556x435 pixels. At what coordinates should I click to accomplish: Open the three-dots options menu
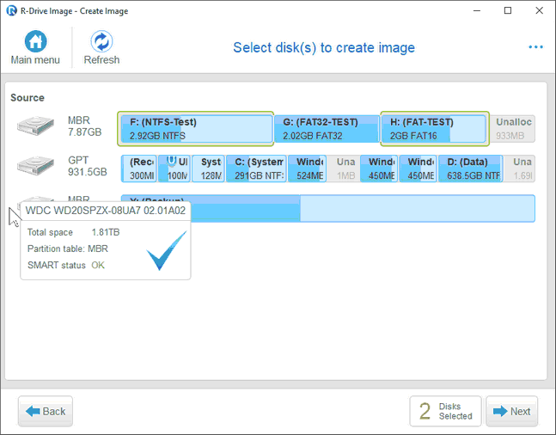click(535, 46)
